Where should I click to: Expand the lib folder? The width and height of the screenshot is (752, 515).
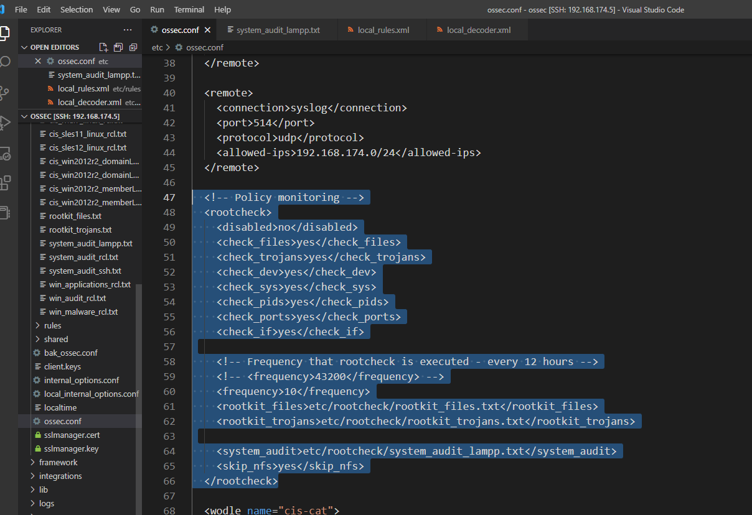tap(39, 489)
